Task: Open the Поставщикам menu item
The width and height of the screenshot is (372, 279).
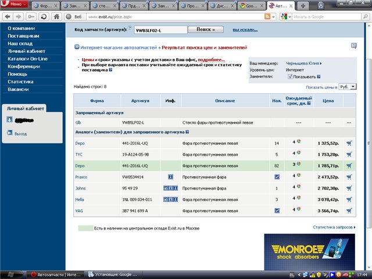Action: coord(23,36)
